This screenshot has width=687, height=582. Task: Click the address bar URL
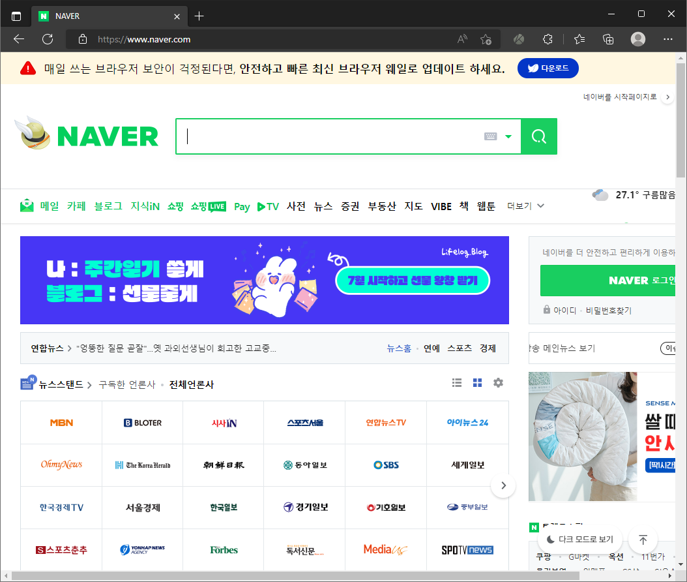click(x=144, y=39)
